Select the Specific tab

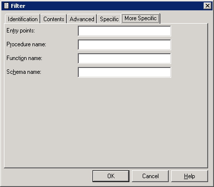click(109, 19)
